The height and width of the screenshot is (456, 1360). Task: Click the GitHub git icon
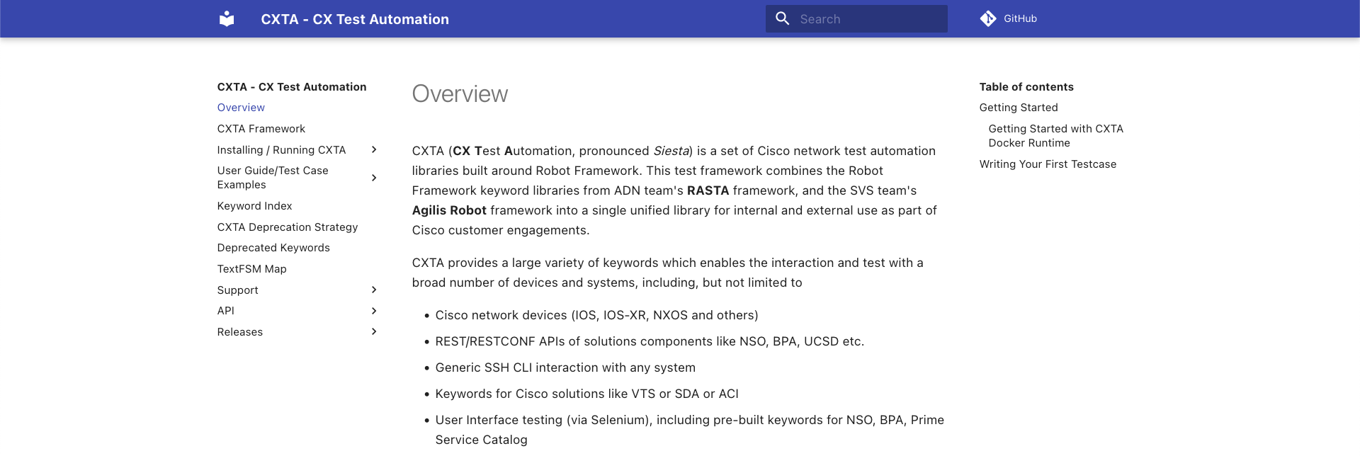pos(988,18)
